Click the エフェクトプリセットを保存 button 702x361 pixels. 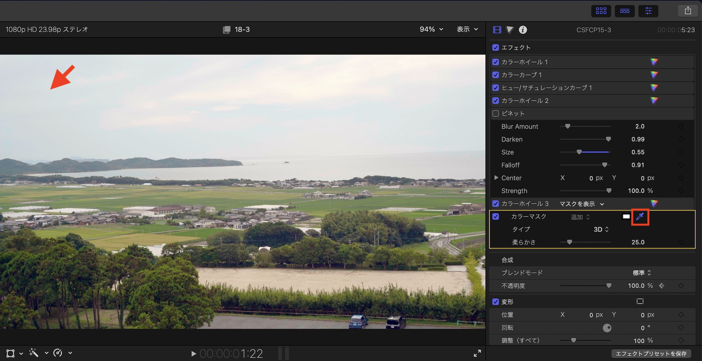pyautogui.click(x=651, y=354)
